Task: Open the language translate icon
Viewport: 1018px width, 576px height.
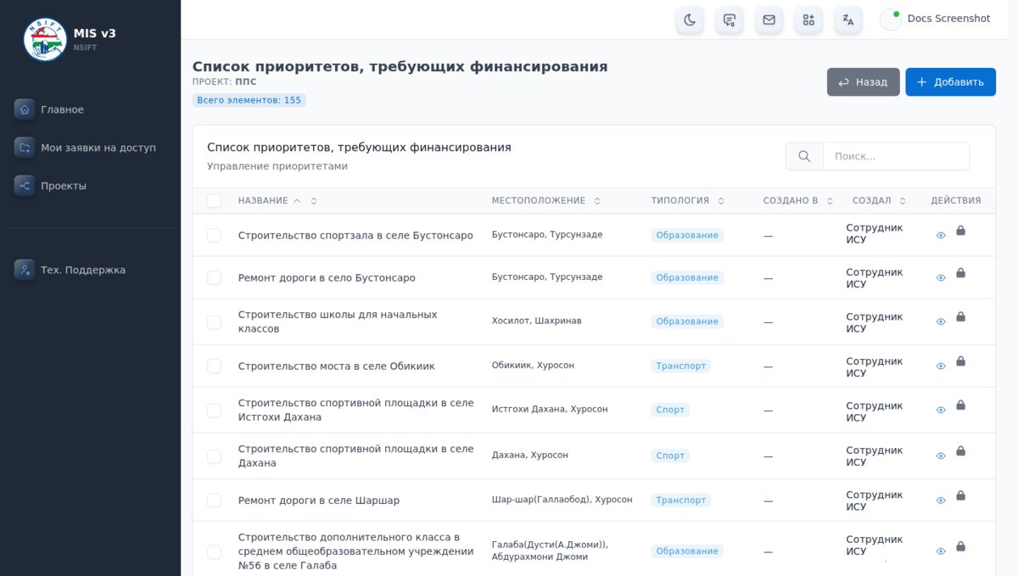Action: [848, 20]
